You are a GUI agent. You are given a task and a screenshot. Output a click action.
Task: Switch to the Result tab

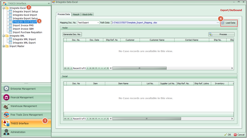[x=76, y=14]
